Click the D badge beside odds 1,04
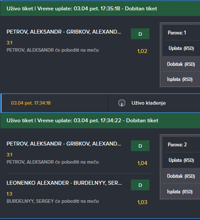Viewport: 200px width, 220px height. [140, 146]
